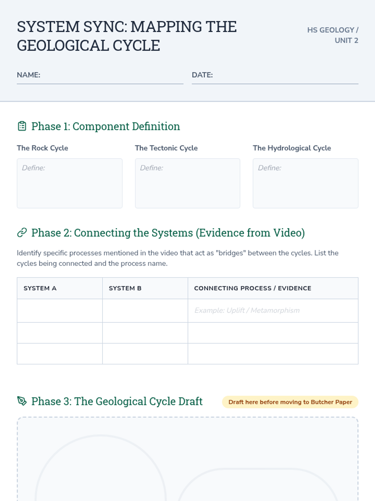Image resolution: width=375 pixels, height=501 pixels.
Task: Select the Tectonic Cycle definition box
Action: point(187,183)
